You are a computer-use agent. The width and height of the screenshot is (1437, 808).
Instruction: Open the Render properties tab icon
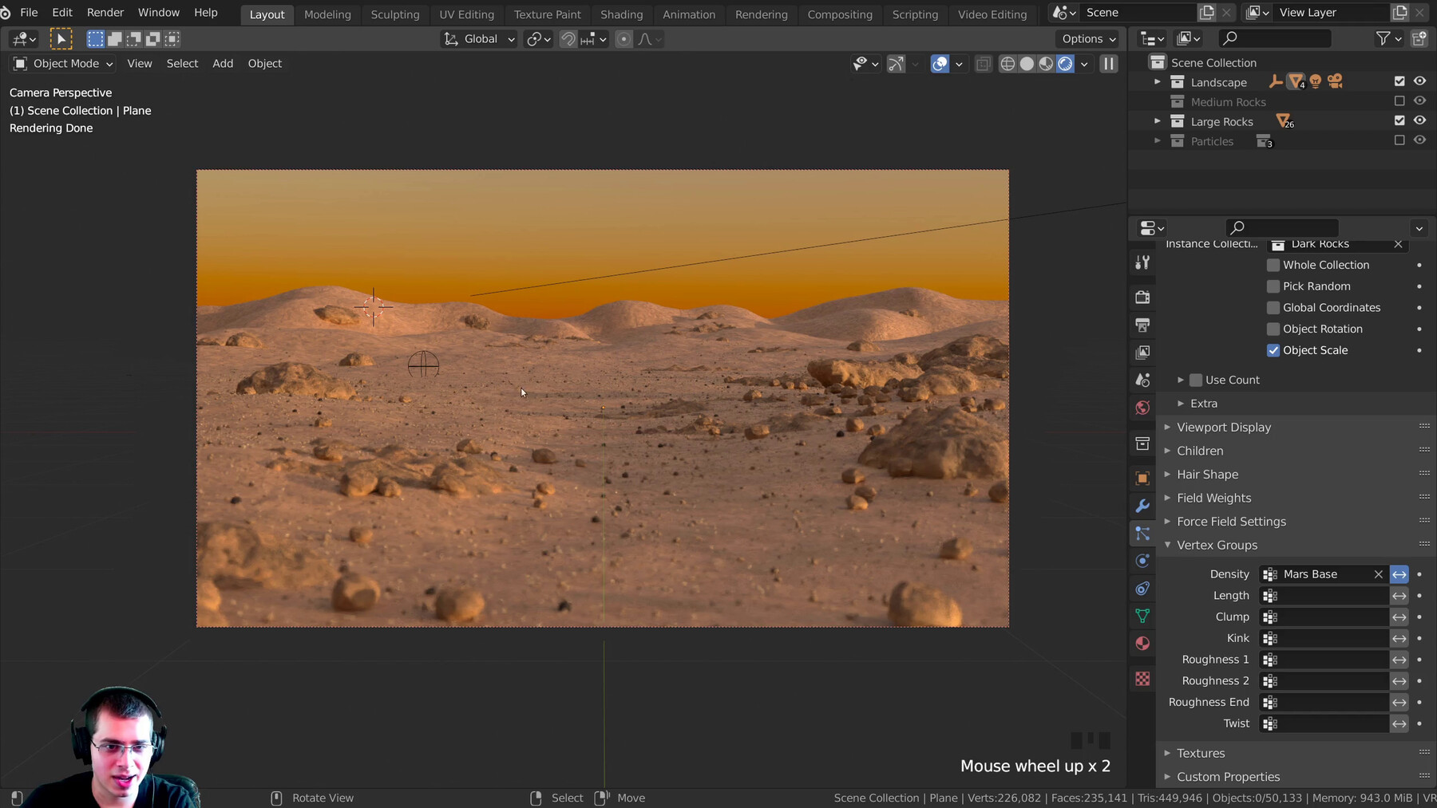tap(1142, 298)
